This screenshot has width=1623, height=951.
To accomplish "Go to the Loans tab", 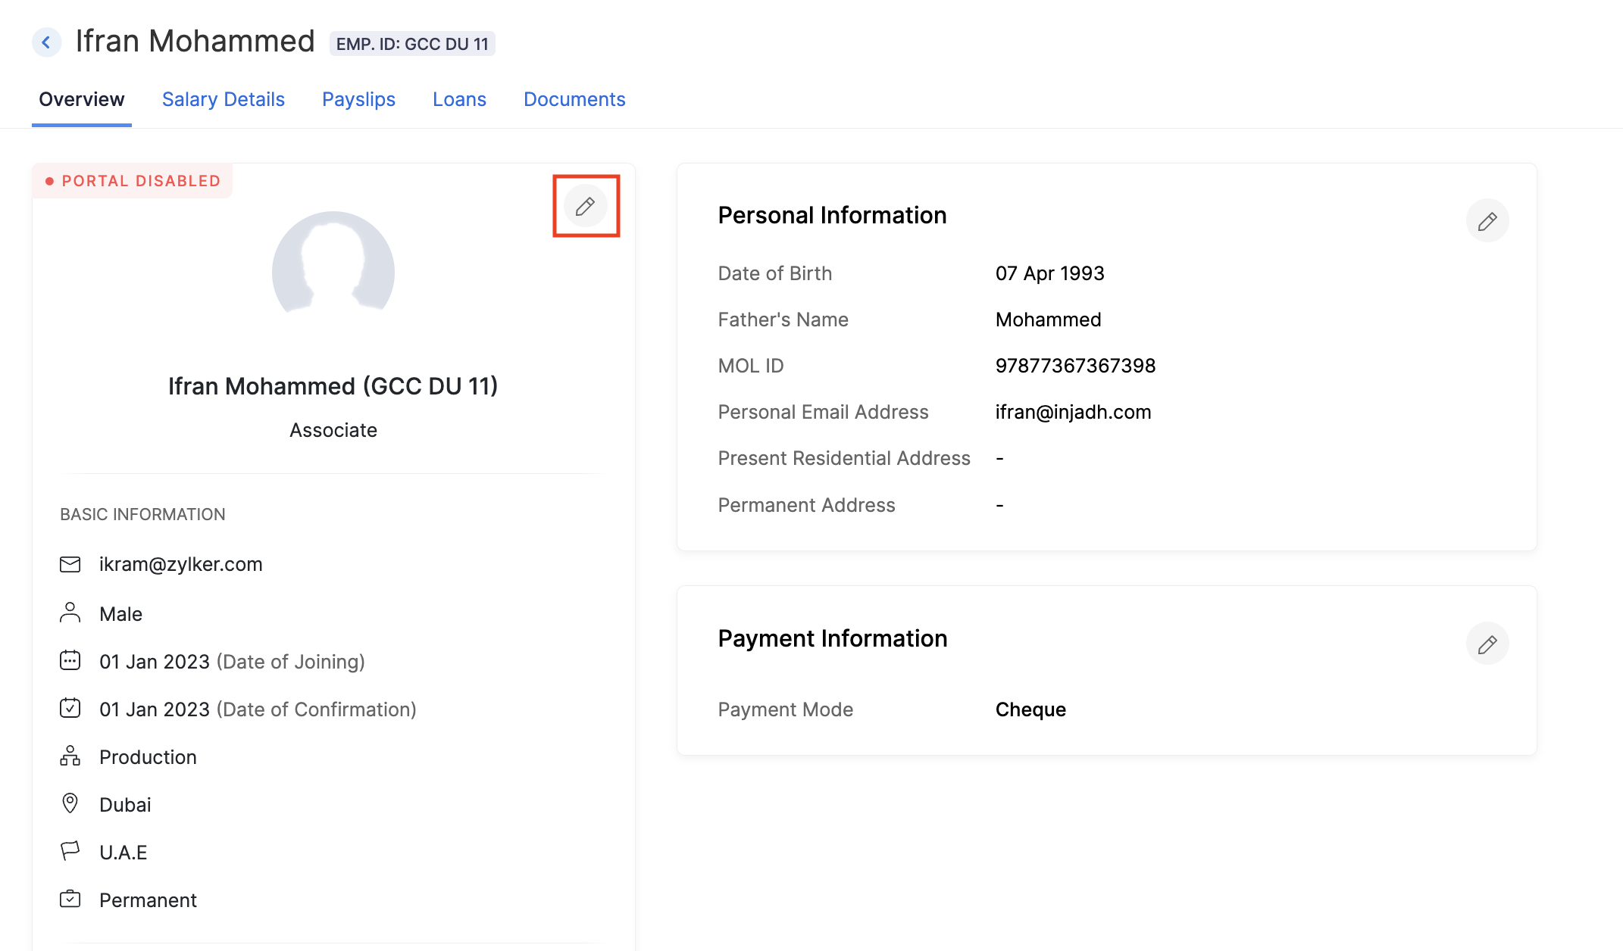I will [x=459, y=99].
